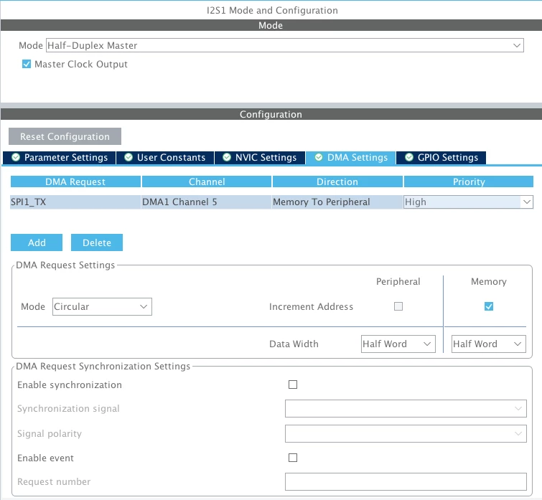Uncheck Memory increment address checkbox
The image size is (542, 500).
489,306
